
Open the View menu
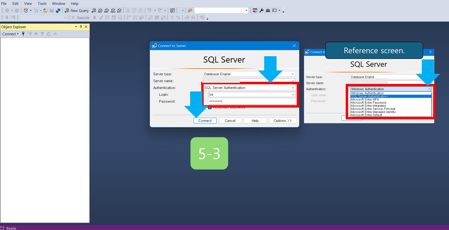(28, 3)
